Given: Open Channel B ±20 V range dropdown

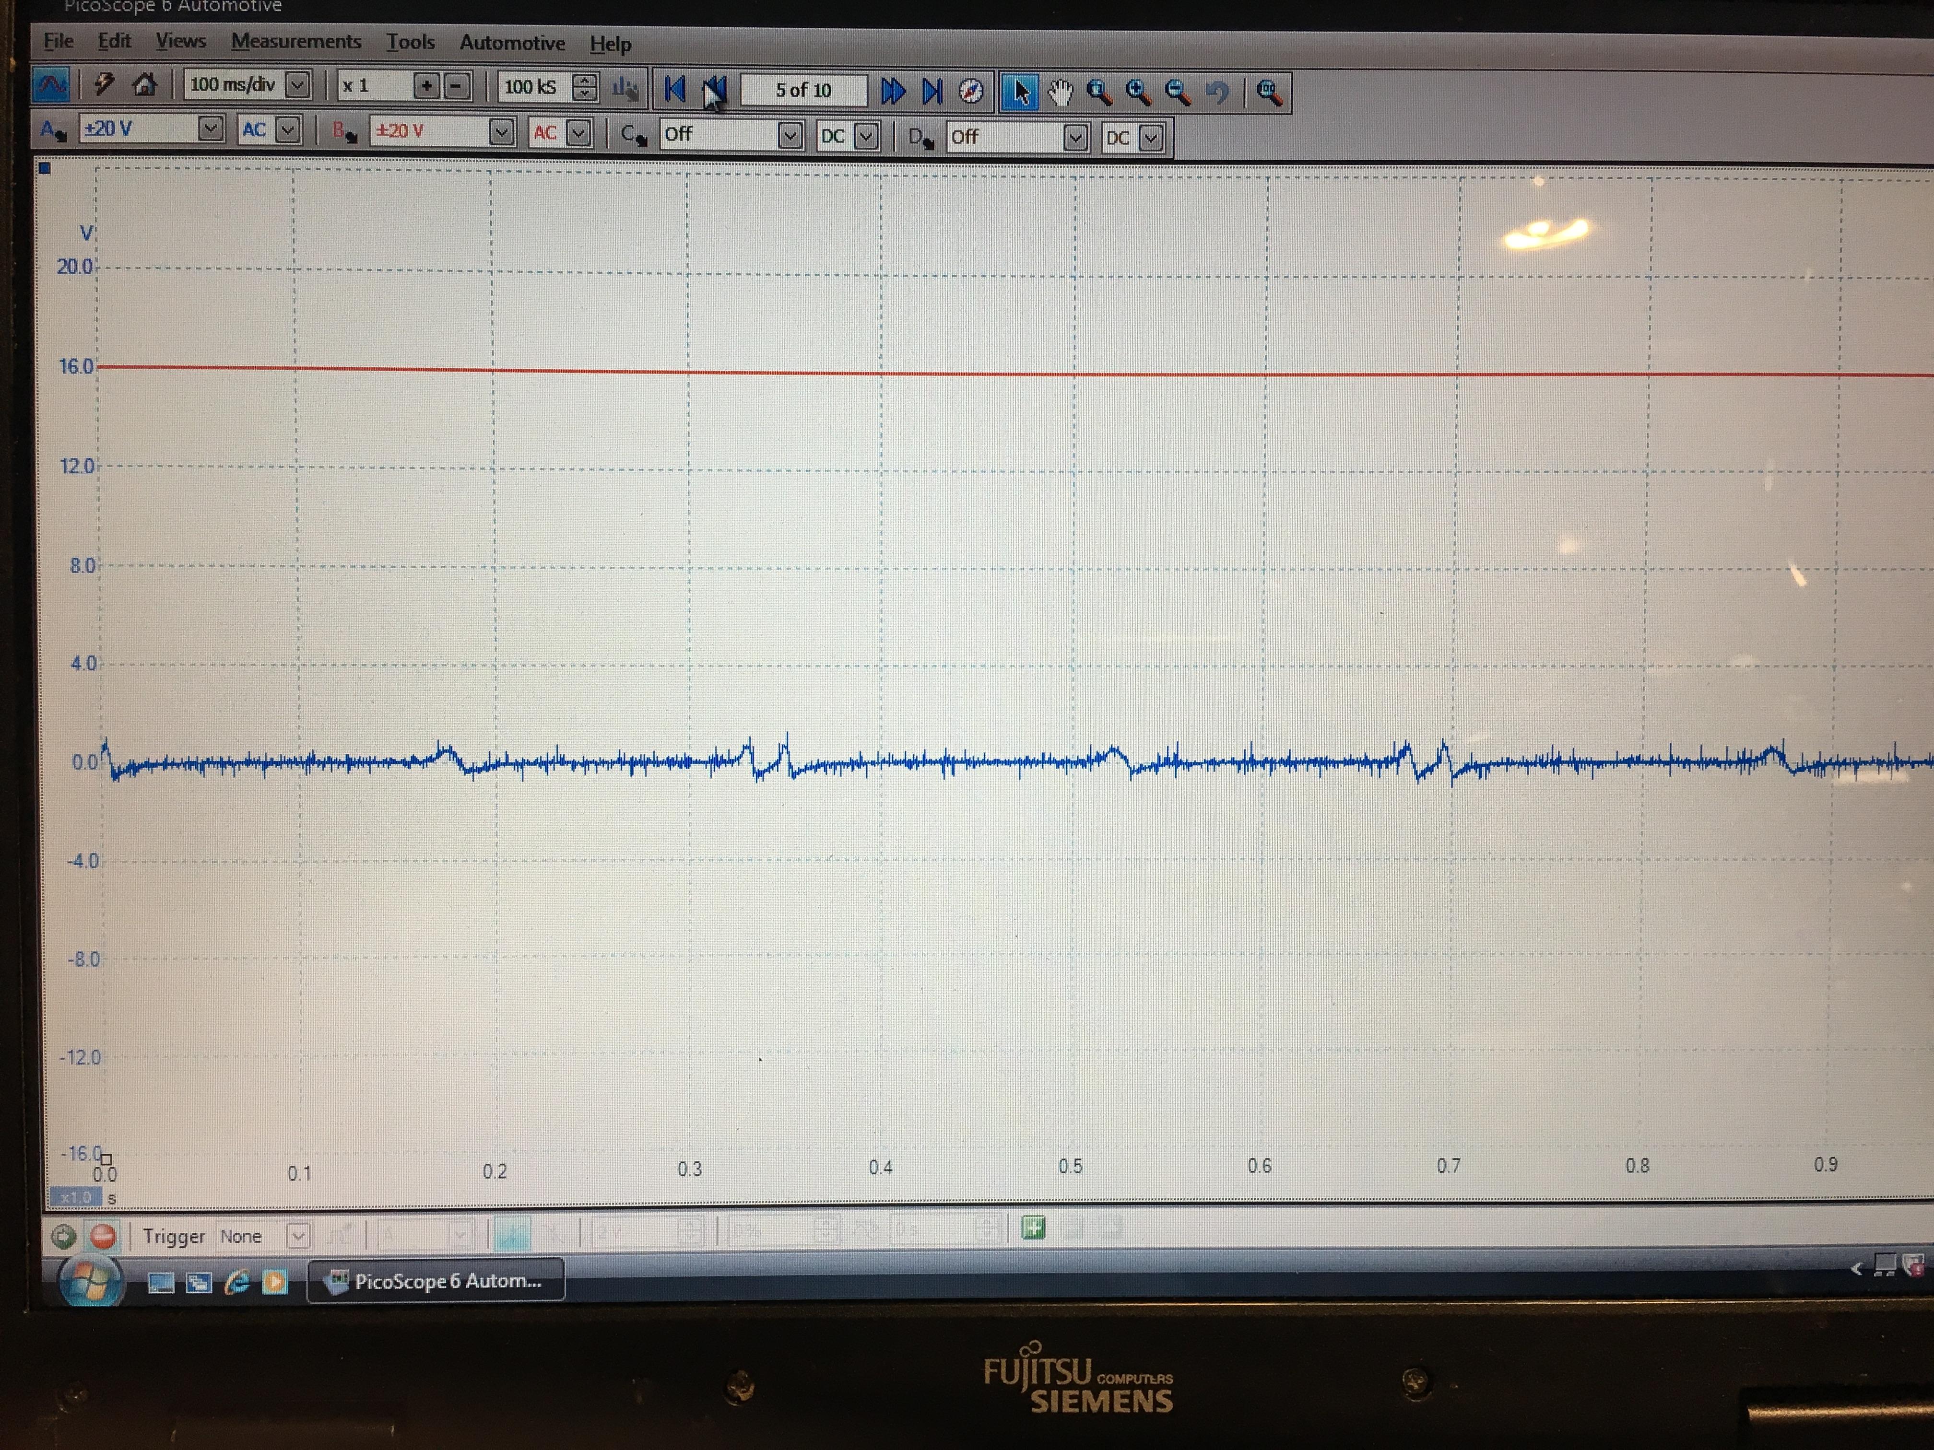Looking at the screenshot, I should click(501, 132).
